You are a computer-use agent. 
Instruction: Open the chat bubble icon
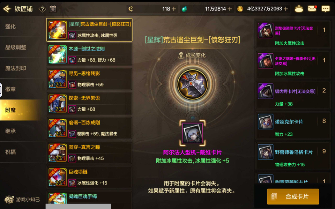(x=326, y=9)
